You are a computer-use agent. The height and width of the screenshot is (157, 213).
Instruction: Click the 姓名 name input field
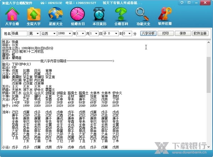(19, 33)
